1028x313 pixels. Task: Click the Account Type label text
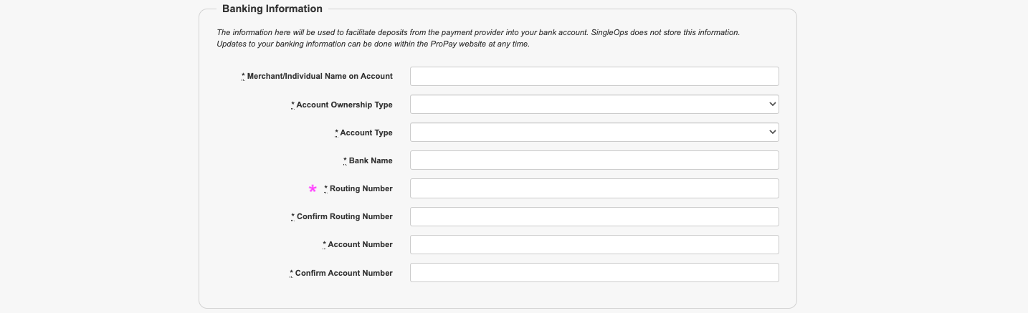pos(366,133)
